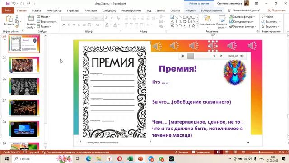Viewport: 289px width, 163px height.
Task: Expand the shapes gallery with the More arrow
Action: (197, 26)
